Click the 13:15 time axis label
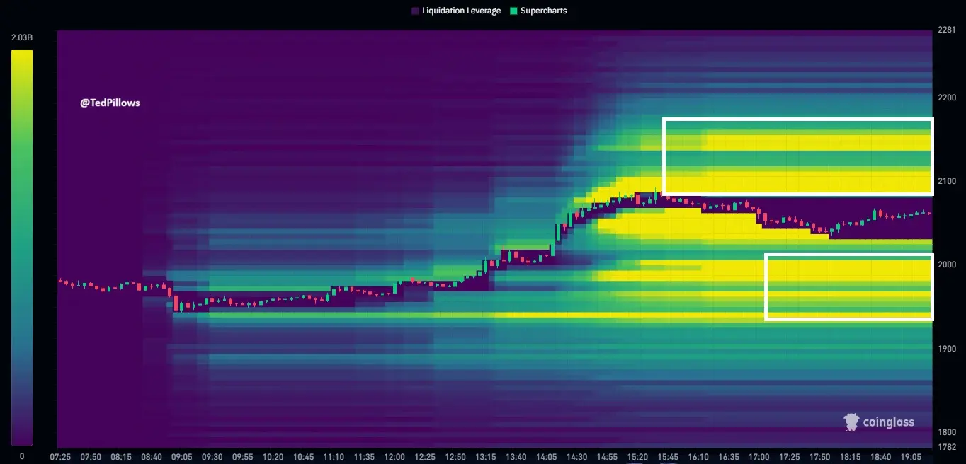 (x=485, y=457)
